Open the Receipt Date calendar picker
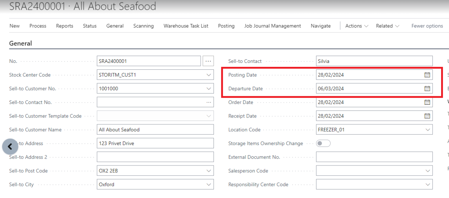The height and width of the screenshot is (198, 449). (x=427, y=116)
